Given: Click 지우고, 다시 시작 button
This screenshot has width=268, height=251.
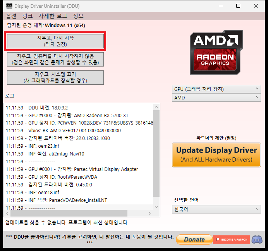Looking at the screenshot, I should coord(55,41).
